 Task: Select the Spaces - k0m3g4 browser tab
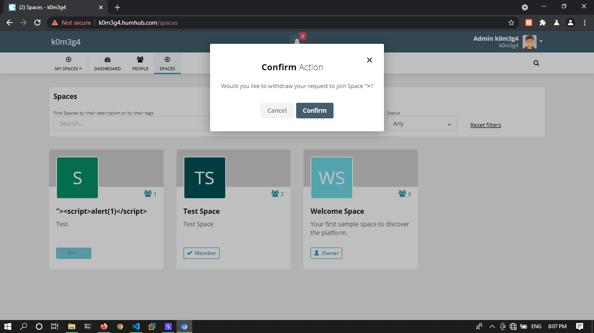tap(55, 7)
